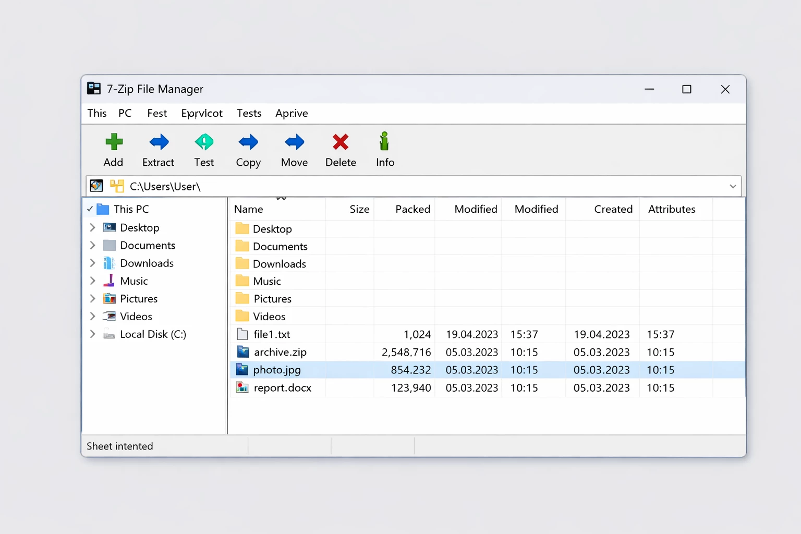Sort by the Size column header
Screen dimensions: 801x534
[359, 209]
